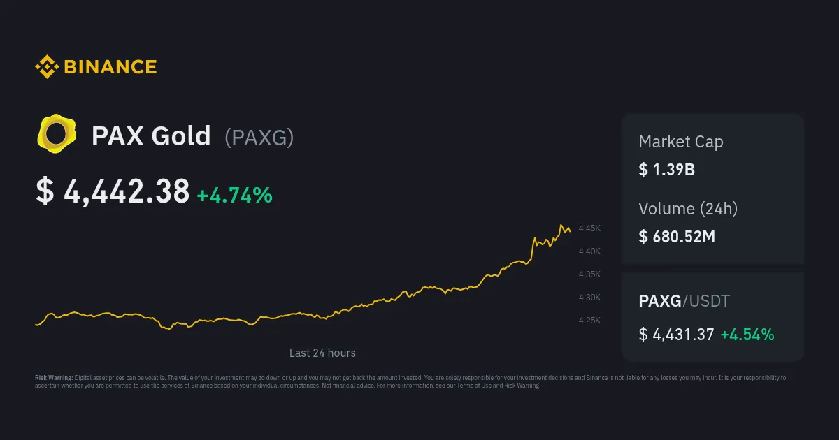The image size is (839, 440).
Task: Open the PAXG/USDT trading pair
Action: tap(684, 301)
